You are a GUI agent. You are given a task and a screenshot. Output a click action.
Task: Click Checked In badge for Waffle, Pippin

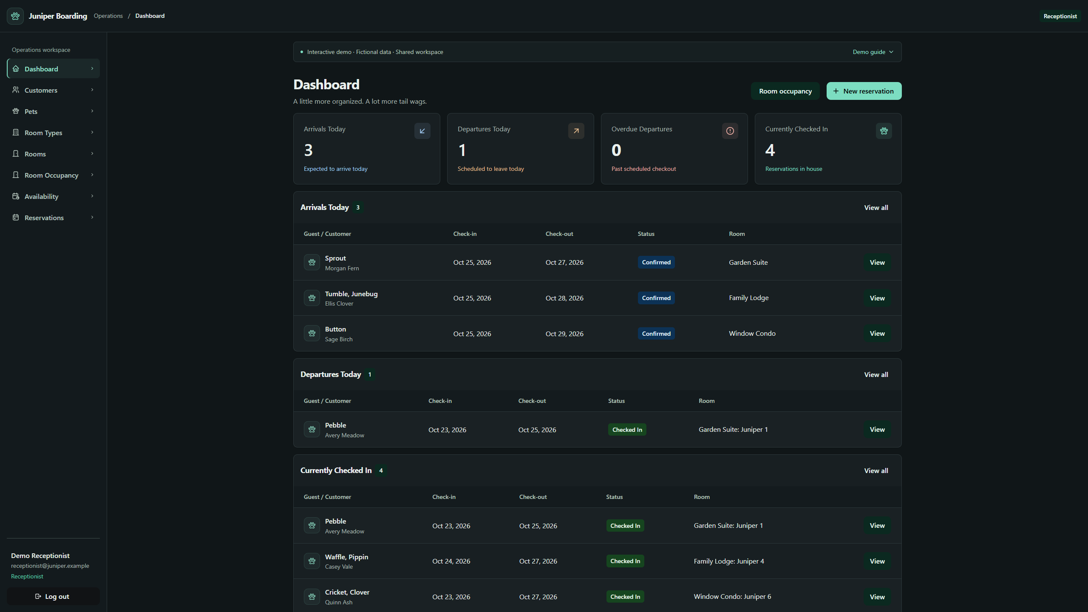click(x=625, y=561)
